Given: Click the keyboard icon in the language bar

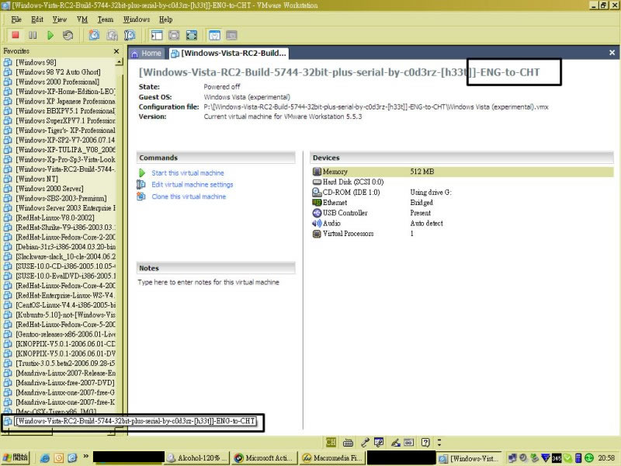Looking at the screenshot, I should coord(348,442).
